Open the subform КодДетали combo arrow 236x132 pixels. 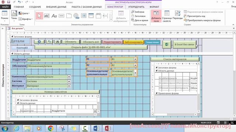coord(95,111)
